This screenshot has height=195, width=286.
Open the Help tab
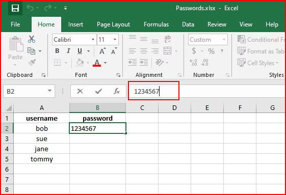tap(272, 24)
